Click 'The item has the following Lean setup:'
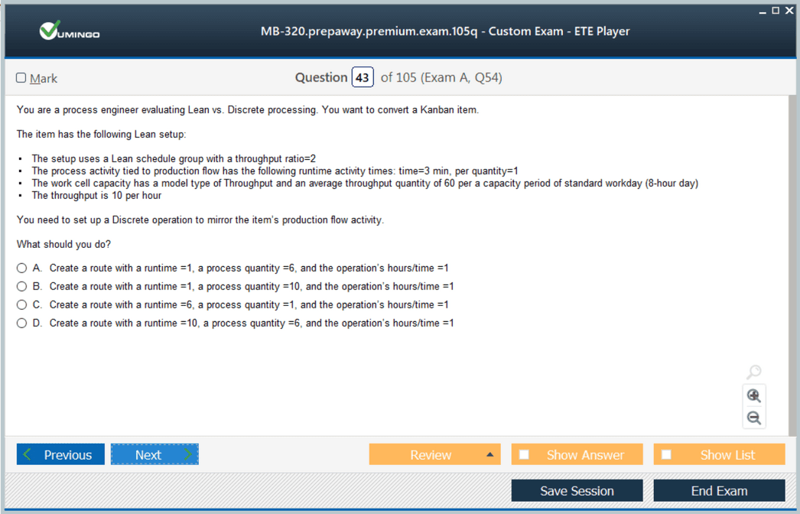 [102, 135]
